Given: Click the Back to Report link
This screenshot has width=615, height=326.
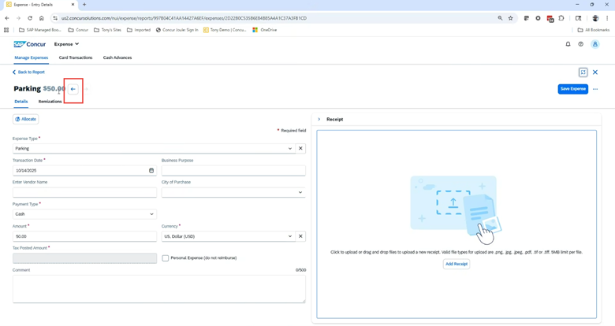Looking at the screenshot, I should point(29,72).
